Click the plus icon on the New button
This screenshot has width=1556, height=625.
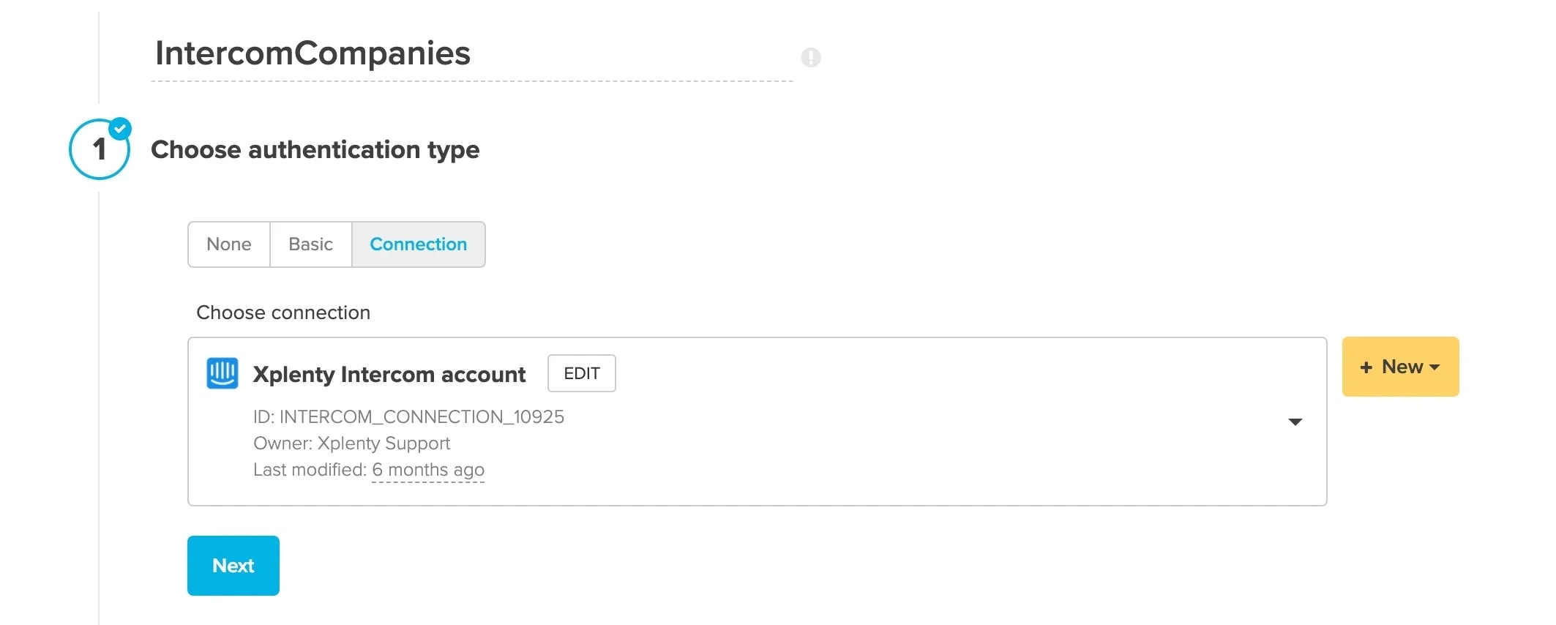pos(1366,367)
